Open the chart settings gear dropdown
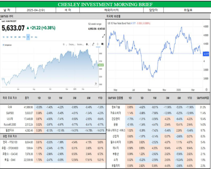This screenshot has height=169, width=211. click(x=87, y=44)
